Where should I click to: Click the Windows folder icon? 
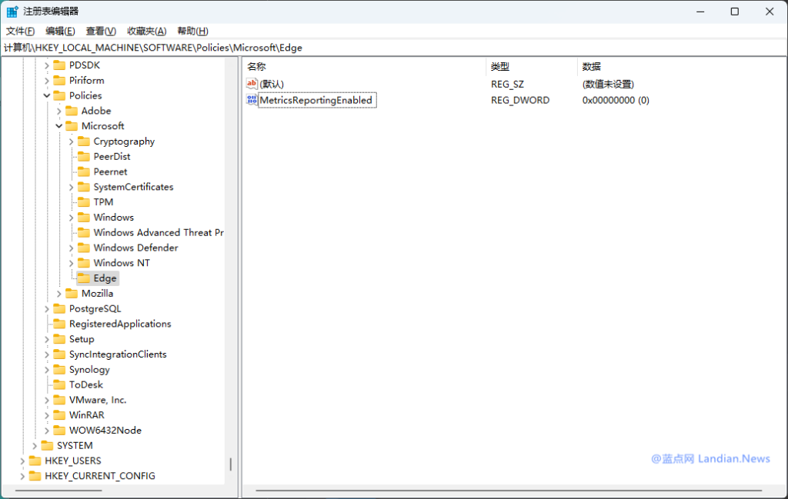[84, 218]
